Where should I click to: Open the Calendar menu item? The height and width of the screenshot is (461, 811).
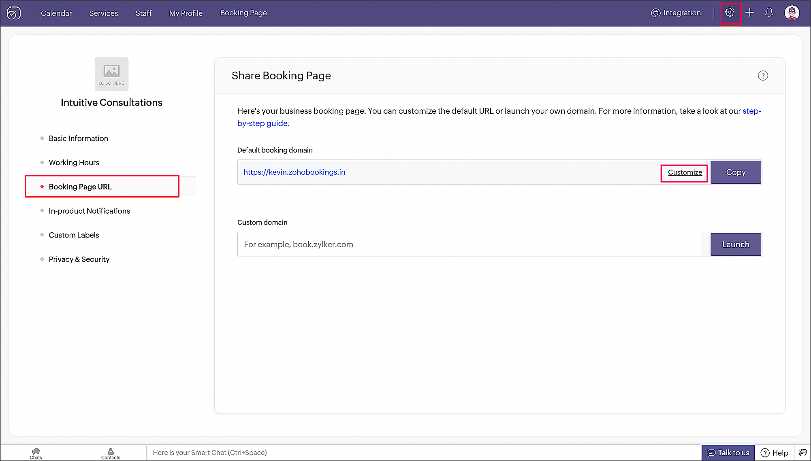tap(56, 13)
